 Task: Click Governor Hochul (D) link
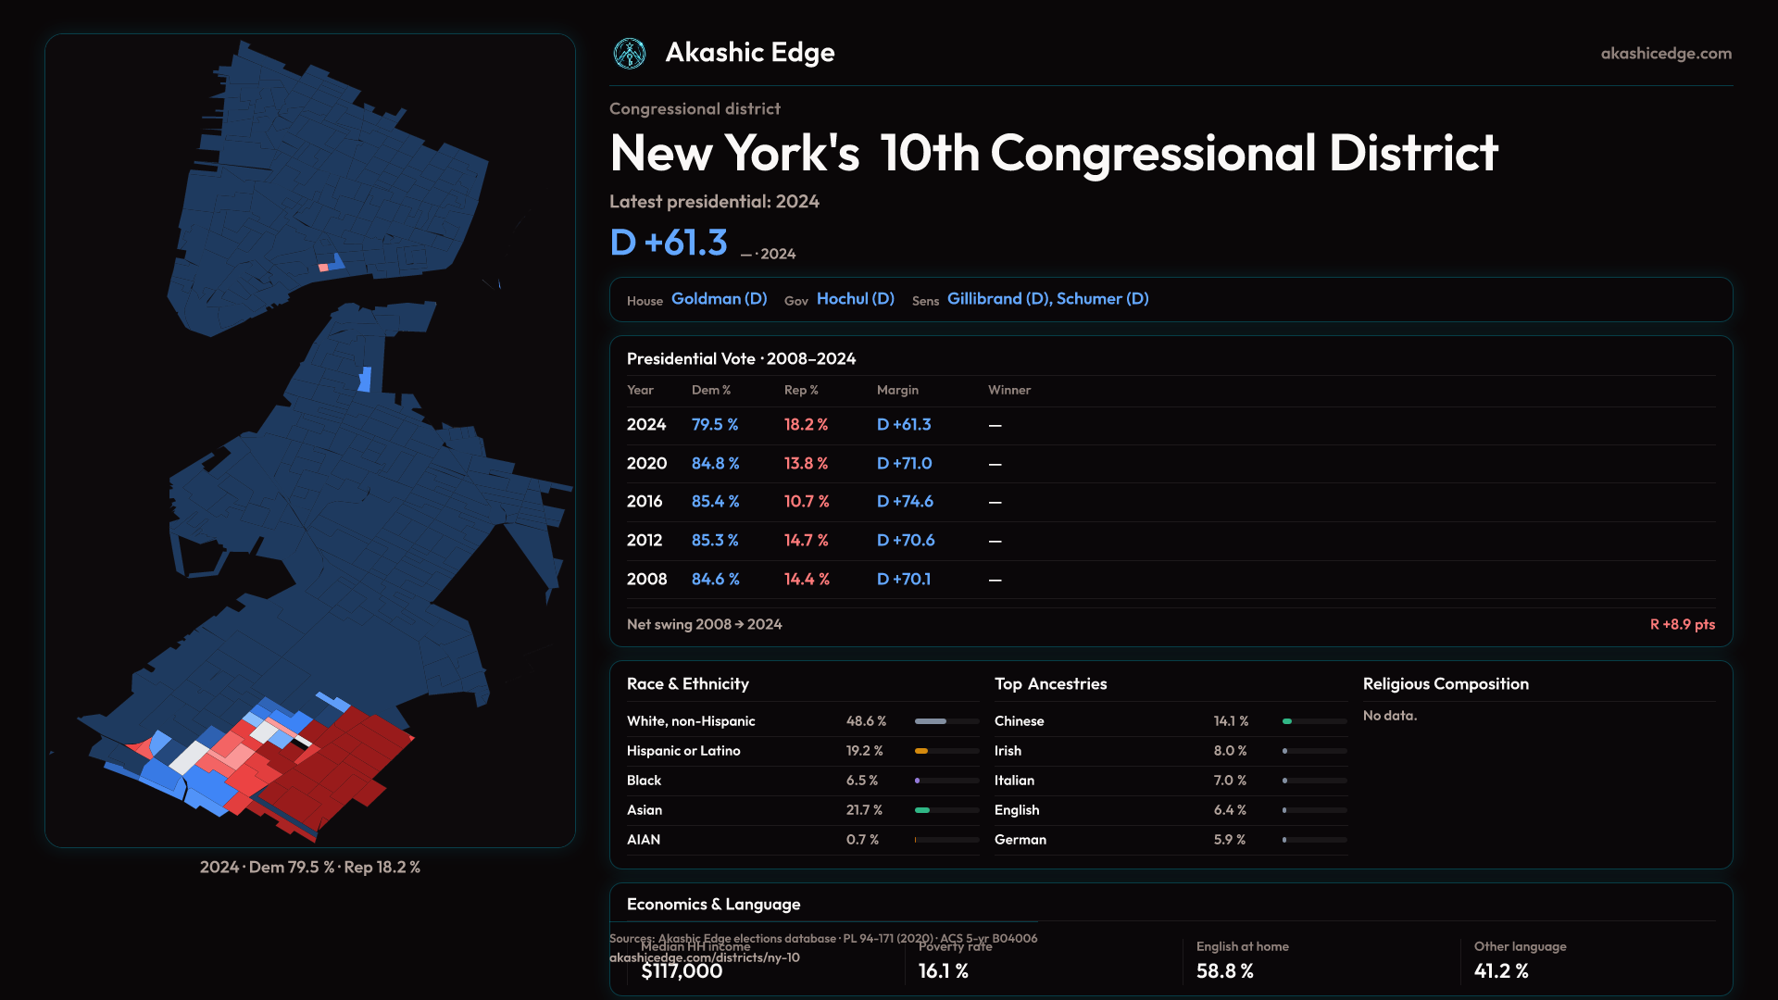pyautogui.click(x=855, y=299)
